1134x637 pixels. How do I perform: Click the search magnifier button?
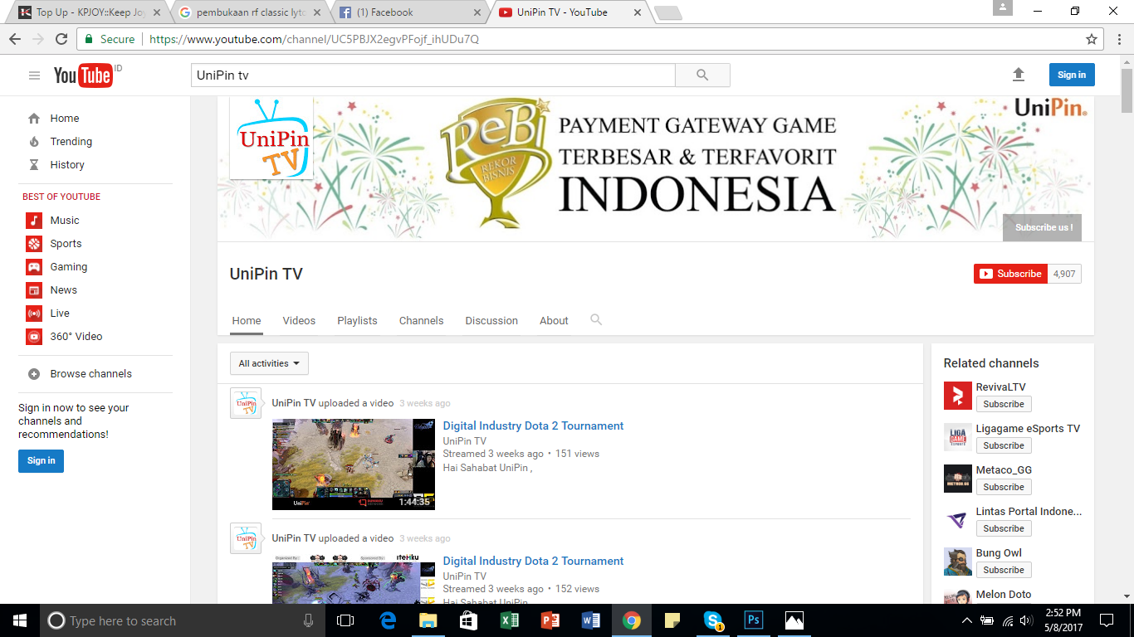702,75
